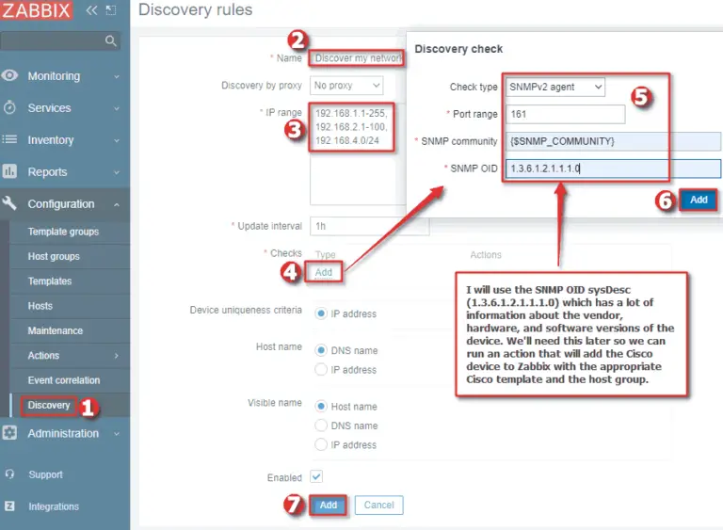Open the Check type dropdown
This screenshot has width=723, height=530.
(x=554, y=87)
